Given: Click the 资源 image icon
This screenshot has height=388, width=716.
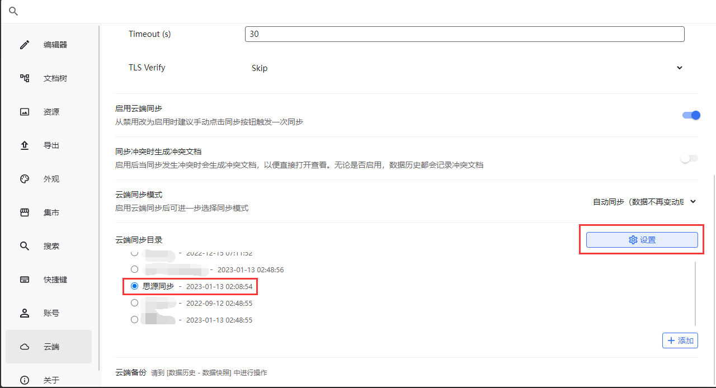Looking at the screenshot, I should [25, 112].
